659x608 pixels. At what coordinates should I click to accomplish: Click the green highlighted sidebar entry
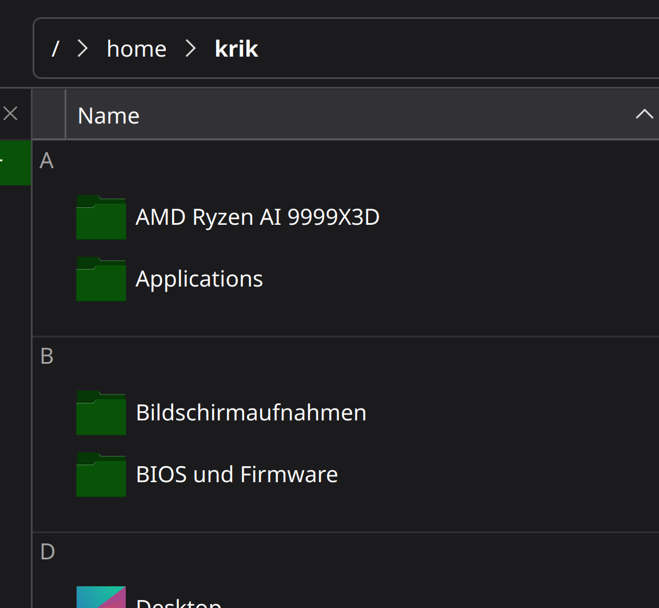tap(15, 162)
